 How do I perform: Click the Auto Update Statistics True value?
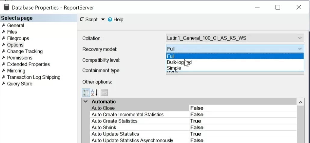(x=243, y=134)
